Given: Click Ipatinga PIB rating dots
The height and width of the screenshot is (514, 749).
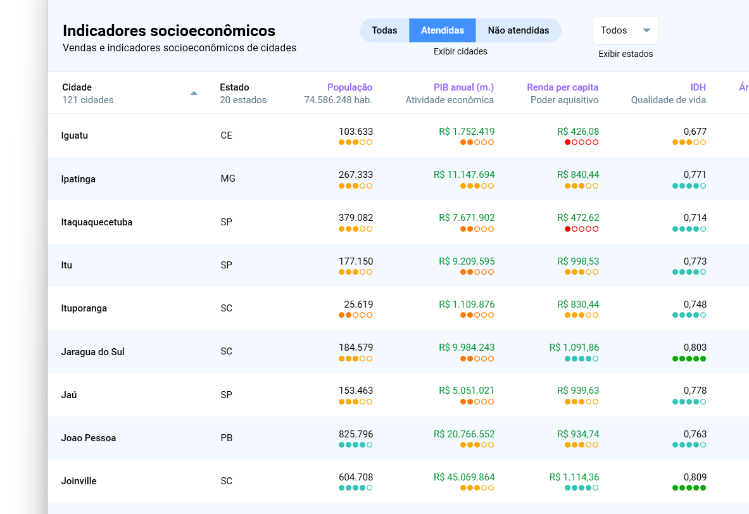Looking at the screenshot, I should [x=477, y=186].
